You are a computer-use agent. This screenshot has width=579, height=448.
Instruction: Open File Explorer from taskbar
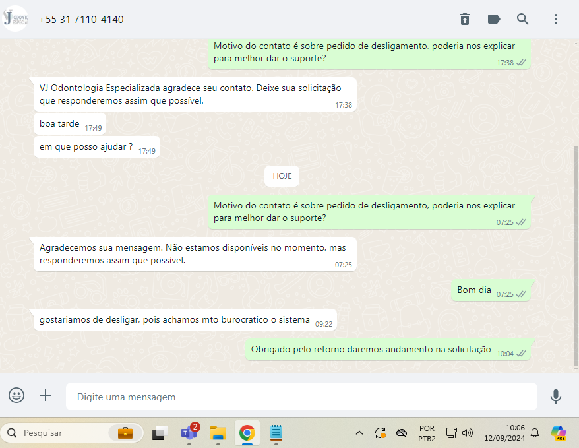pyautogui.click(x=218, y=433)
